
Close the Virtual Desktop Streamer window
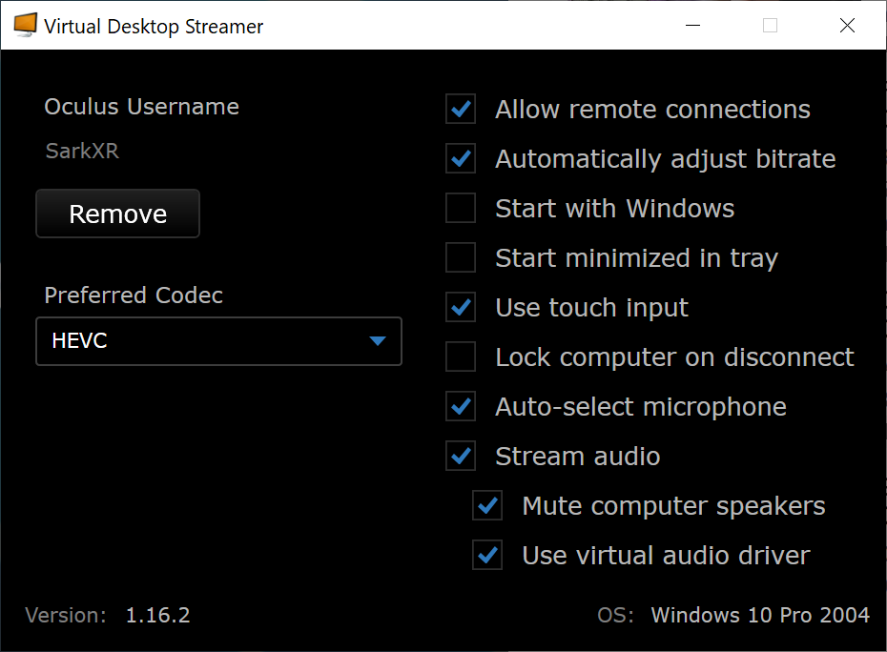847,26
